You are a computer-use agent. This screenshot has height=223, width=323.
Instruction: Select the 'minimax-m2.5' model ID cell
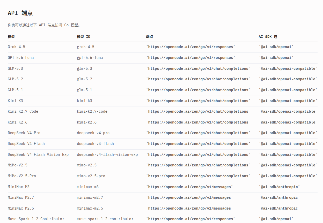(x=90, y=208)
